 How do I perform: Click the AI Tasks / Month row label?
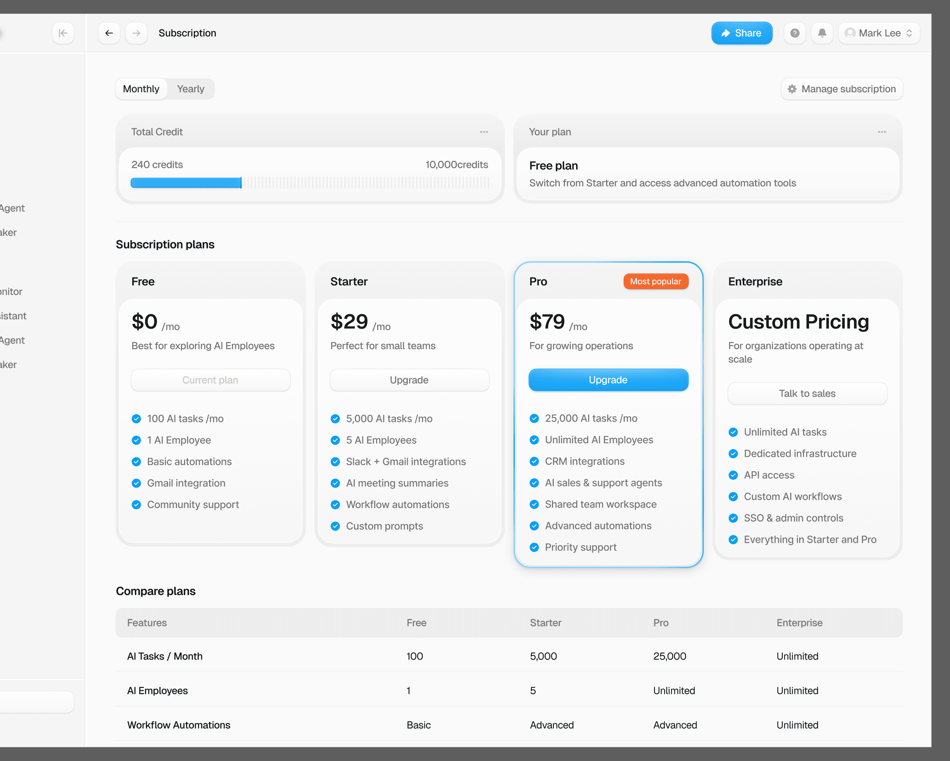click(x=165, y=656)
